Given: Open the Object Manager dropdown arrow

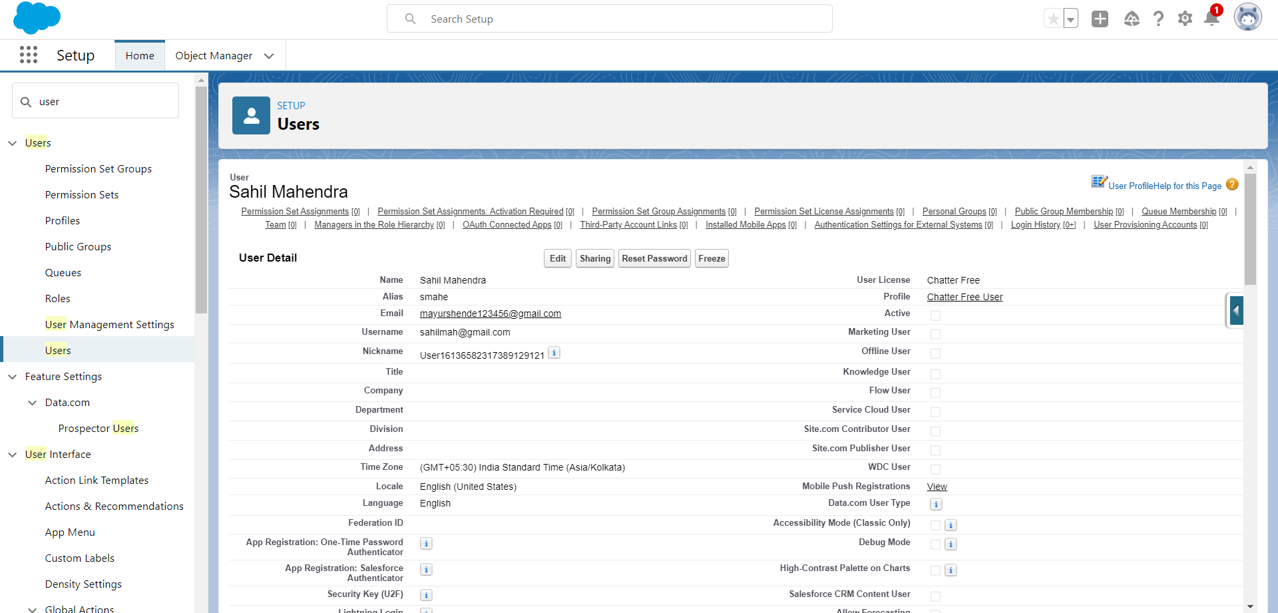Looking at the screenshot, I should tap(269, 56).
